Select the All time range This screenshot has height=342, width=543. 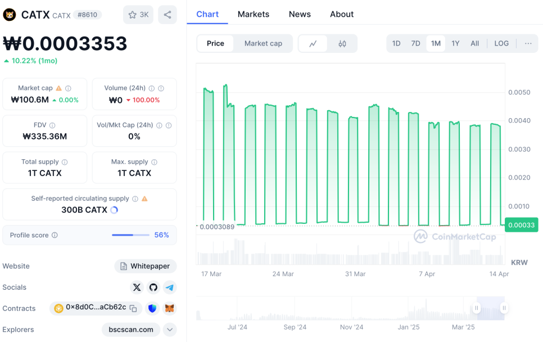point(475,43)
